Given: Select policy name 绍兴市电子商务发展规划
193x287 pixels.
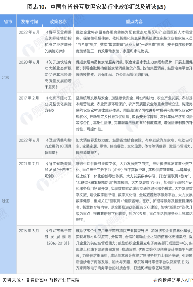Looking at the screenshot, I should click(58, 237).
